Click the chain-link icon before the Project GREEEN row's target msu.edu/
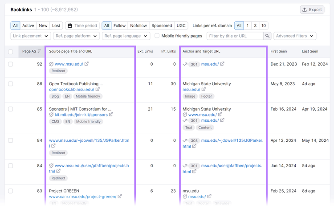334x206 pixels. 185,197
